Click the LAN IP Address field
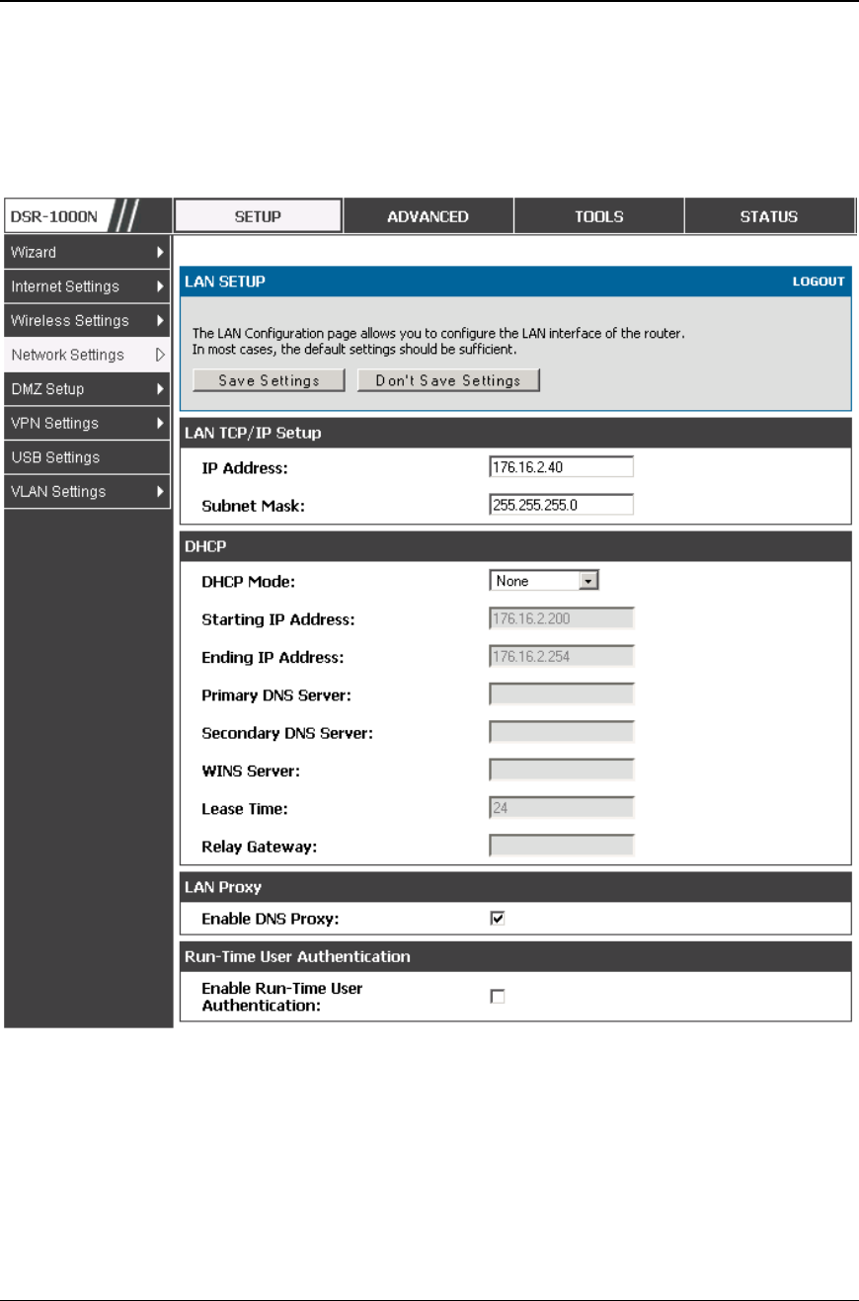859x1301 pixels. click(x=561, y=467)
